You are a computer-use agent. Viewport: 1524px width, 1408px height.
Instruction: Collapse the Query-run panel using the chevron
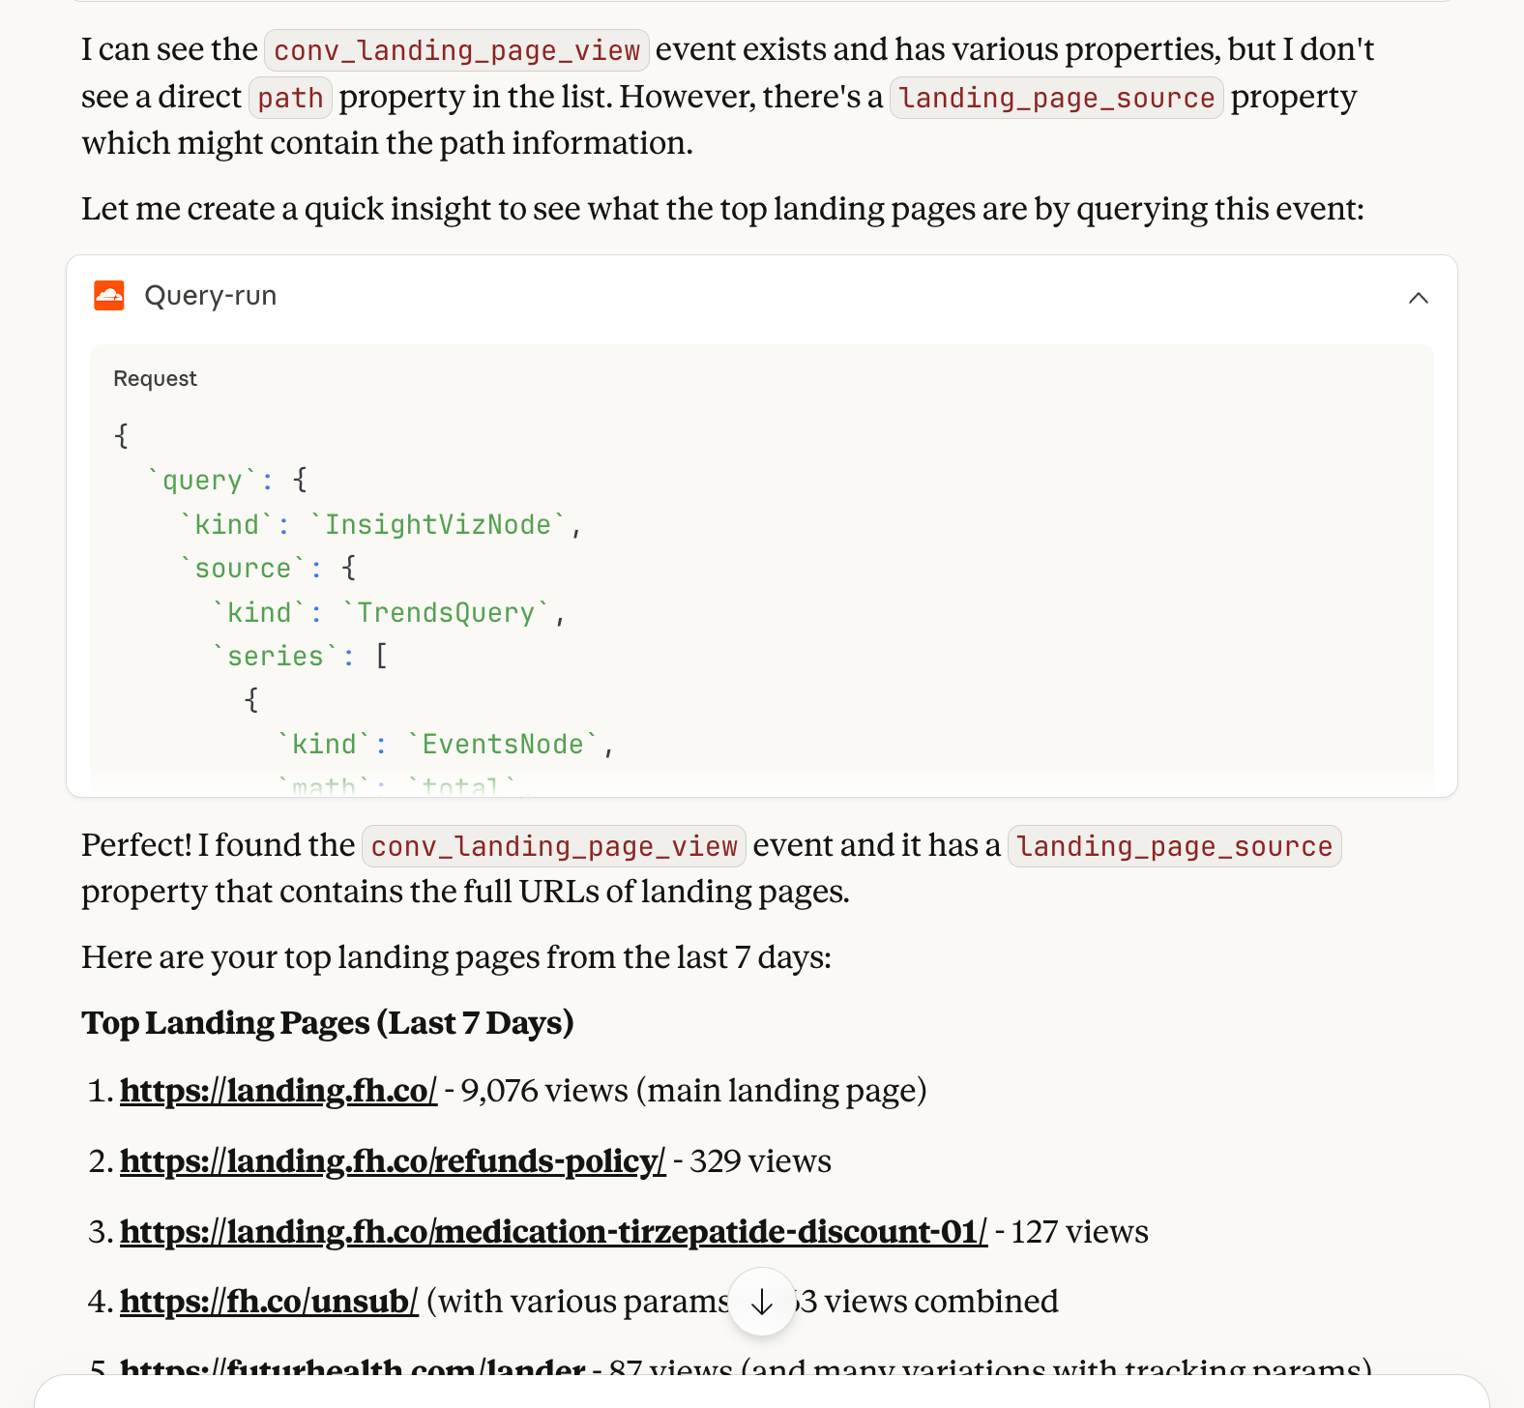1418,297
